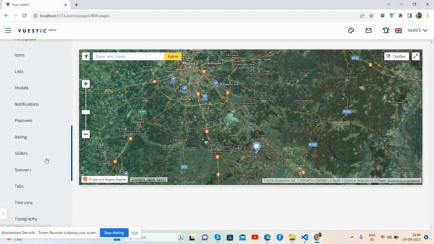Open Lists in the sidebar
The height and width of the screenshot is (244, 434).
point(19,71)
